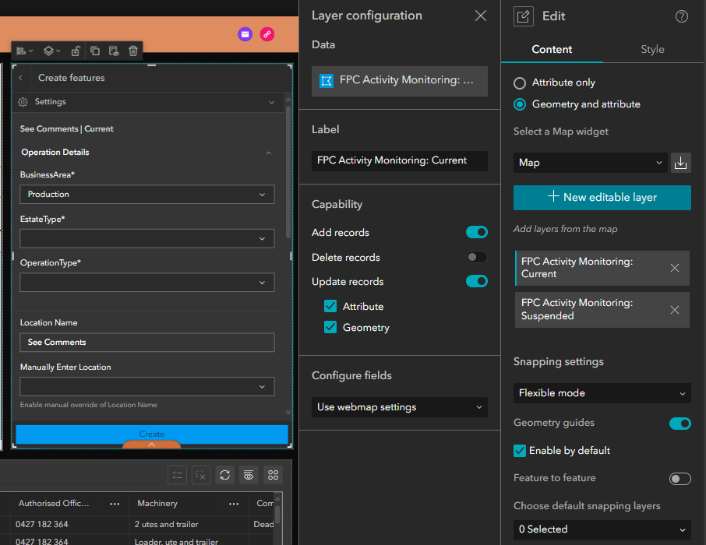
Task: Toggle the Geometry guides switch
Action: click(680, 424)
